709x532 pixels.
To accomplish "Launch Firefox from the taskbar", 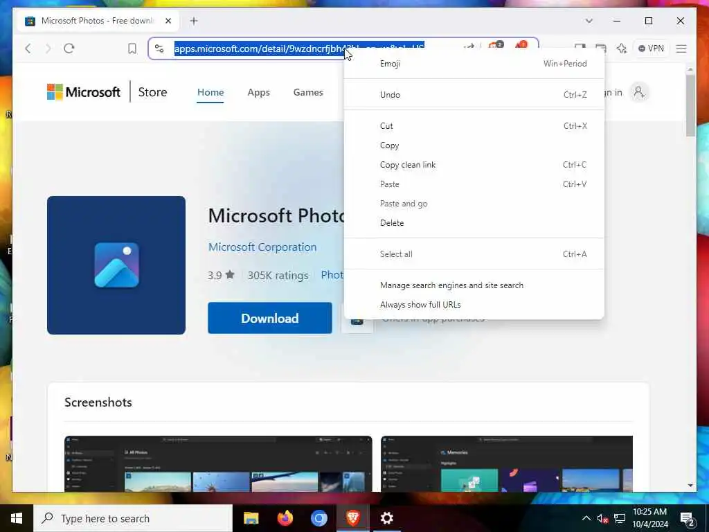I will click(x=285, y=518).
